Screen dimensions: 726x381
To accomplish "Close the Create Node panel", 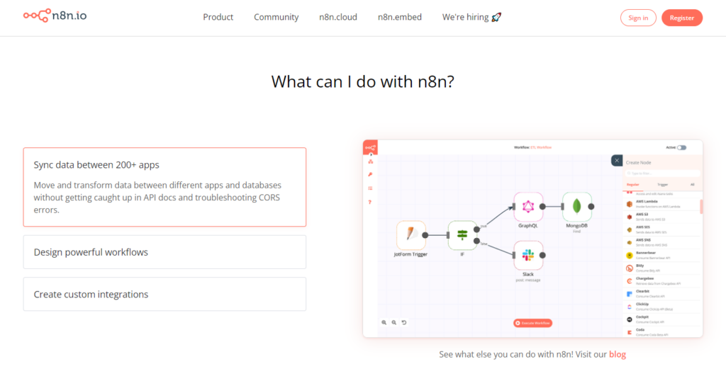I will coord(617,161).
